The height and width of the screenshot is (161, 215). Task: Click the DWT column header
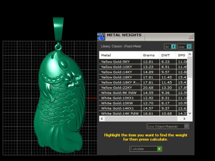tap(168, 55)
